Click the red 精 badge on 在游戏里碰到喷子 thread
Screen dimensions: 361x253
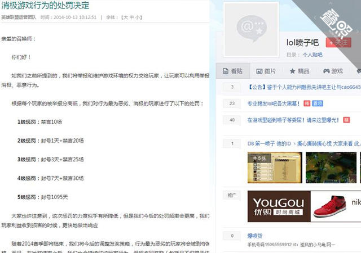point(346,120)
